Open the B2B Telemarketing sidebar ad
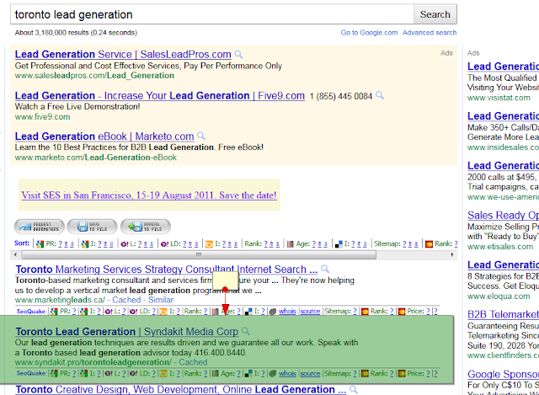This screenshot has width=539, height=395. (503, 314)
